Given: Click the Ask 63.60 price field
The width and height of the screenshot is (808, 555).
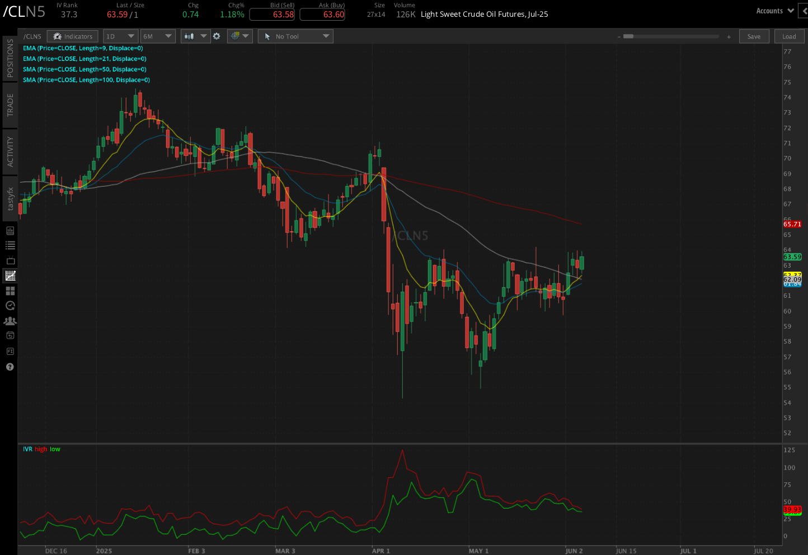Looking at the screenshot, I should click(322, 15).
